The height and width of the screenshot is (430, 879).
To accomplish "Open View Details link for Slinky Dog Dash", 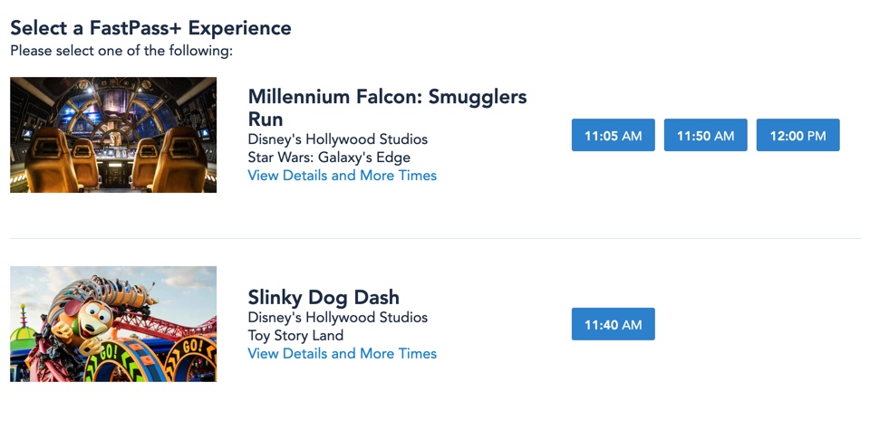I will click(342, 354).
